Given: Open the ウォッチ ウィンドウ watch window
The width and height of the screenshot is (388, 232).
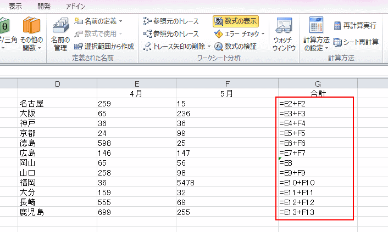Looking at the screenshot, I should [284, 34].
